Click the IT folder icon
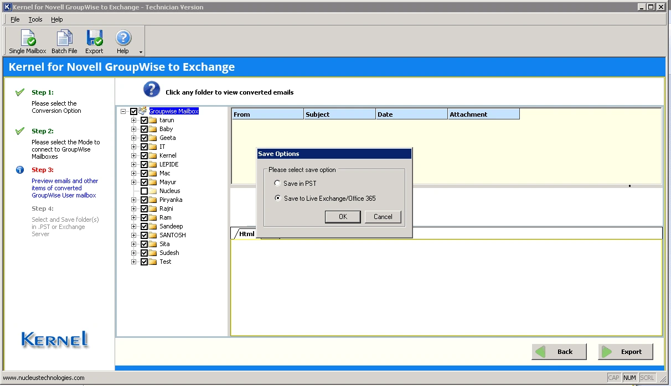Screen dimensions: 671x386 click(x=153, y=147)
